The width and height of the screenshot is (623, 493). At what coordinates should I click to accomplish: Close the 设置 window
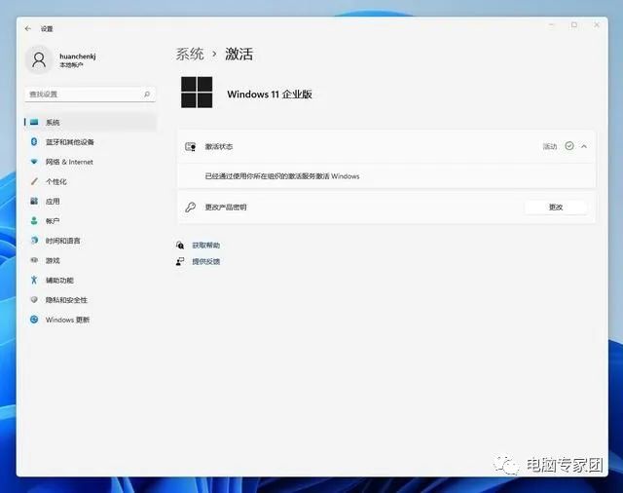[x=597, y=25]
